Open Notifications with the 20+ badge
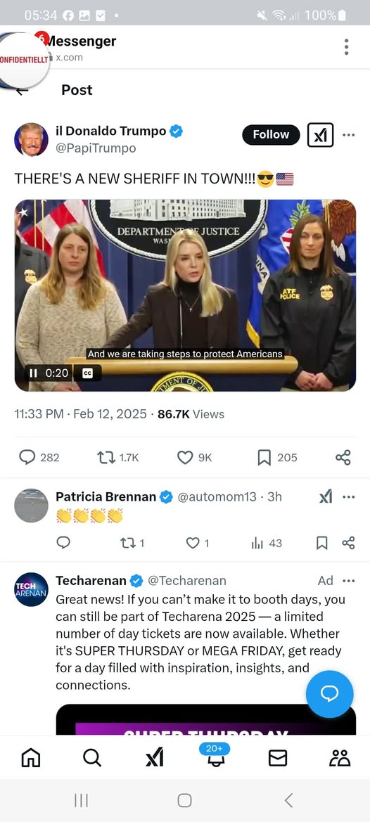The height and width of the screenshot is (822, 370). [215, 757]
